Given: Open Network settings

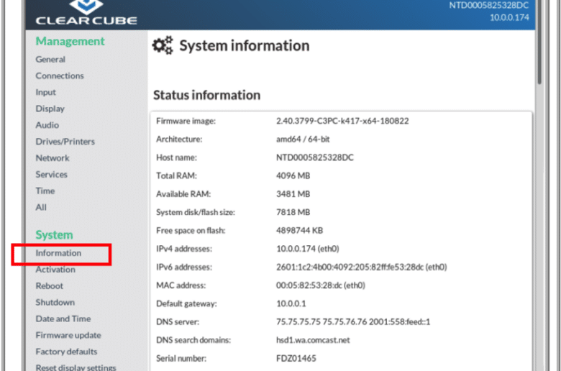Looking at the screenshot, I should click(x=53, y=158).
